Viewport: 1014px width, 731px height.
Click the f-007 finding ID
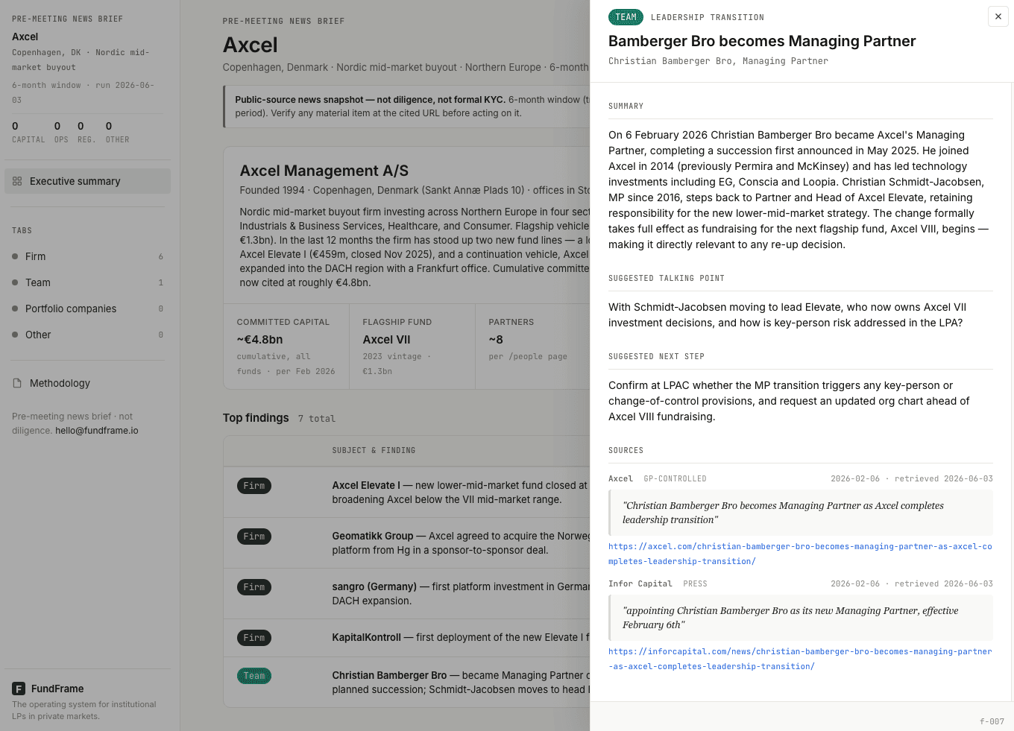[x=992, y=721]
